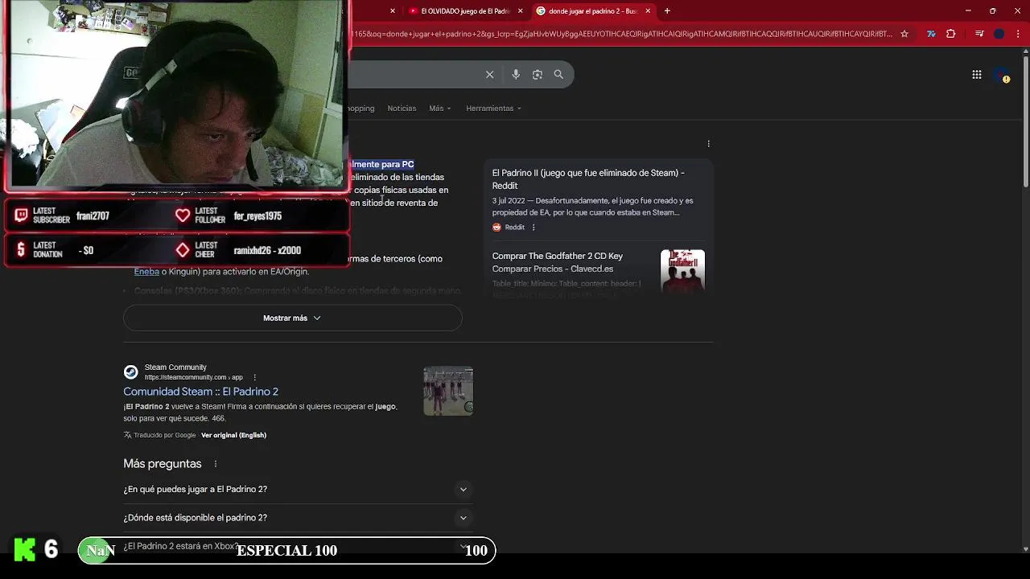Image resolution: width=1030 pixels, height=579 pixels.
Task: Open Google Lens image search icon
Action: 538,75
